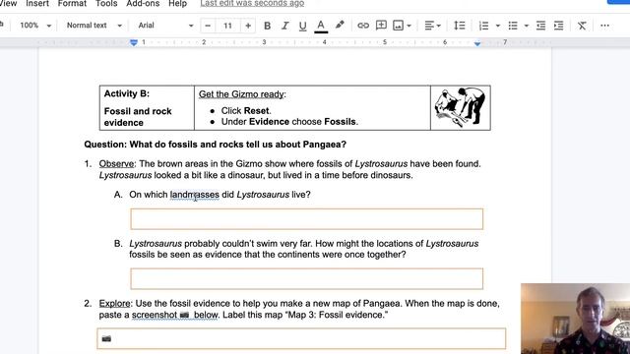
Task: Click the bold word 'Reset'
Action: [256, 111]
